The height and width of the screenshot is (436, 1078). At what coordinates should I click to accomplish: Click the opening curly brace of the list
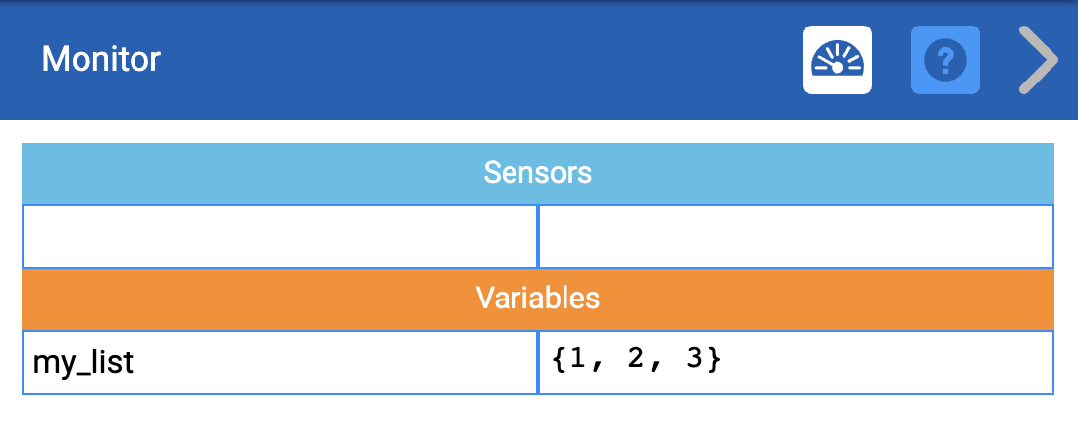[560, 360]
